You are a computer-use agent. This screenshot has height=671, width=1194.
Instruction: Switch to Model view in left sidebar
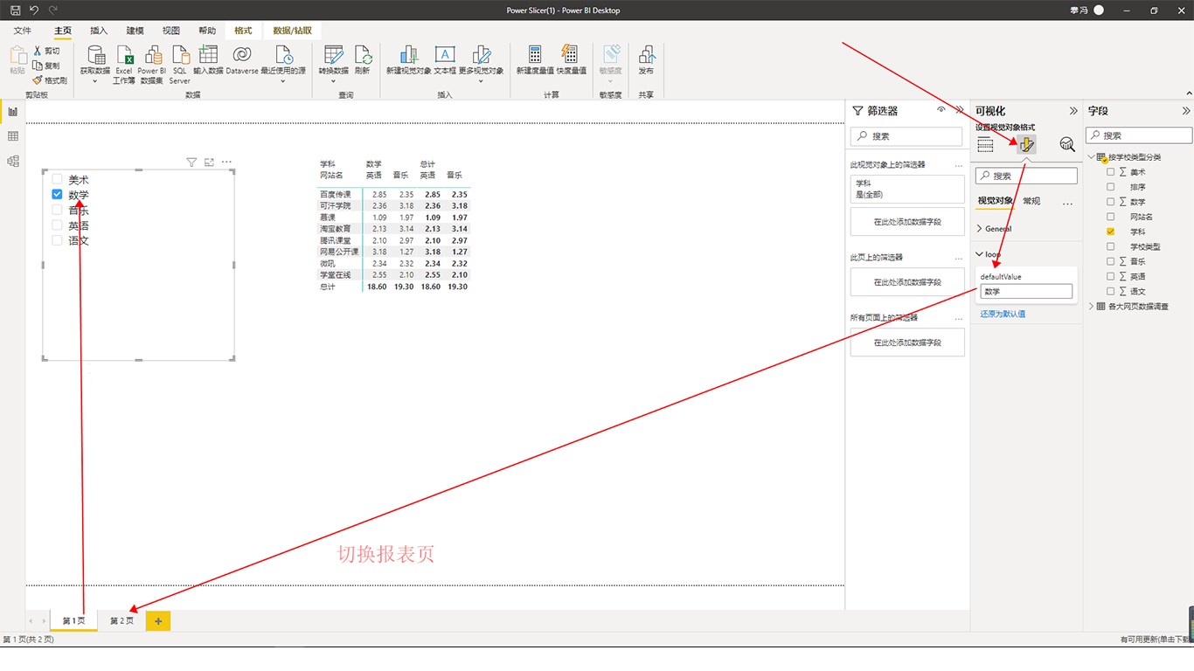pos(12,161)
